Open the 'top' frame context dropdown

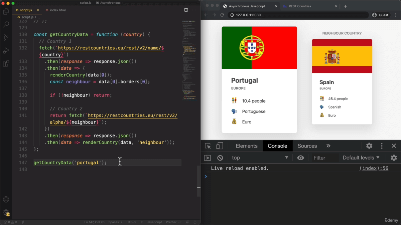click(260, 157)
